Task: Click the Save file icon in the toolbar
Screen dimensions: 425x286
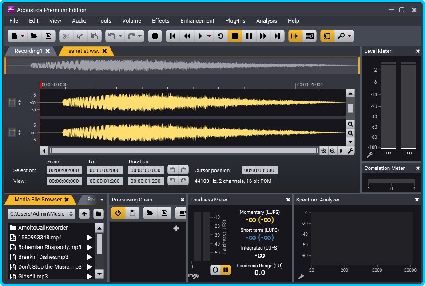Action: tap(48, 36)
